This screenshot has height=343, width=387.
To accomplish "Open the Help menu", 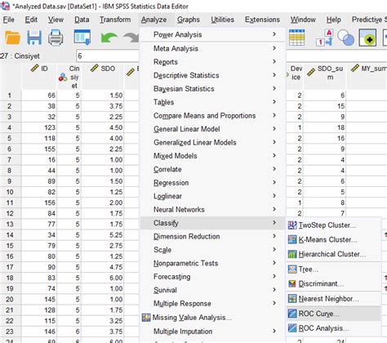I will click(x=334, y=20).
